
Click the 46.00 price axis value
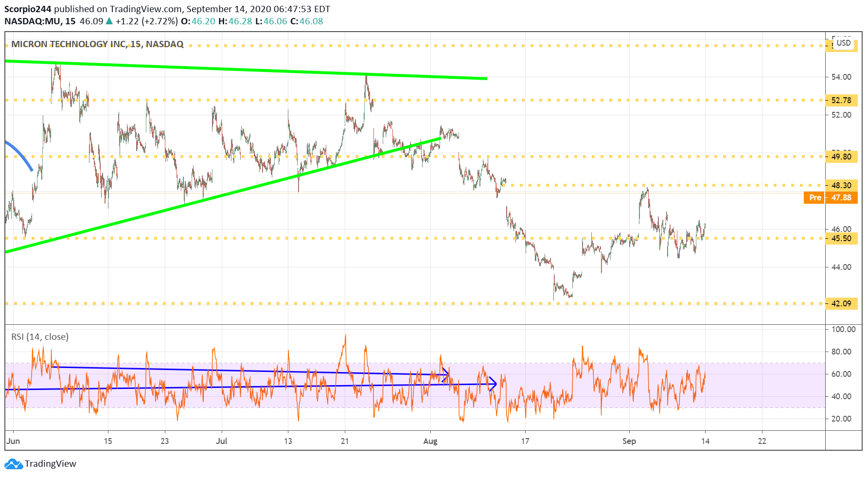click(x=841, y=229)
